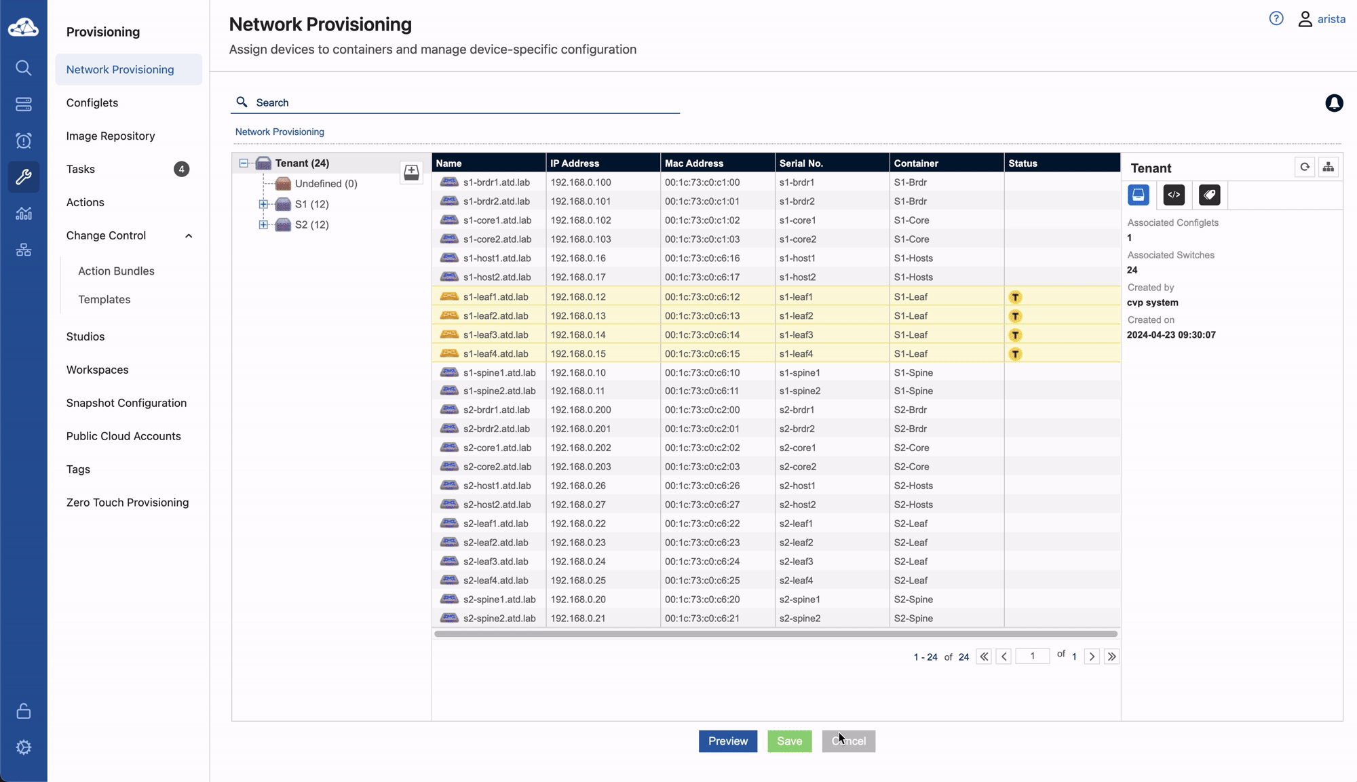Collapse the Change Control menu section
The image size is (1357, 782).
[189, 236]
